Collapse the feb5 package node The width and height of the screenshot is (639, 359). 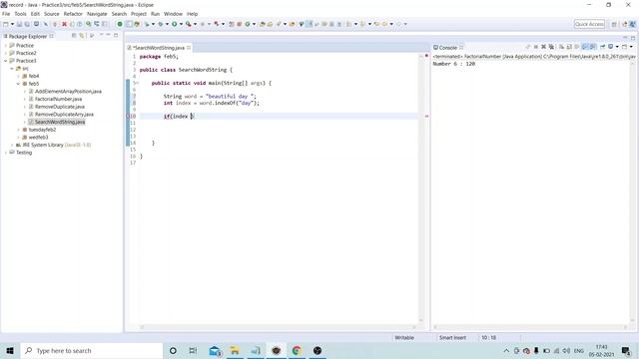[19, 84]
